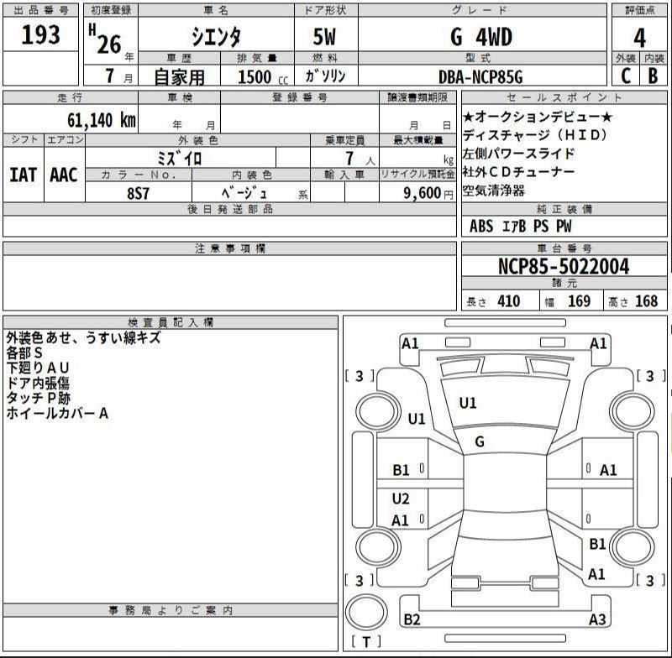Click the lot number 193
The height and width of the screenshot is (658, 672).
coord(40,34)
